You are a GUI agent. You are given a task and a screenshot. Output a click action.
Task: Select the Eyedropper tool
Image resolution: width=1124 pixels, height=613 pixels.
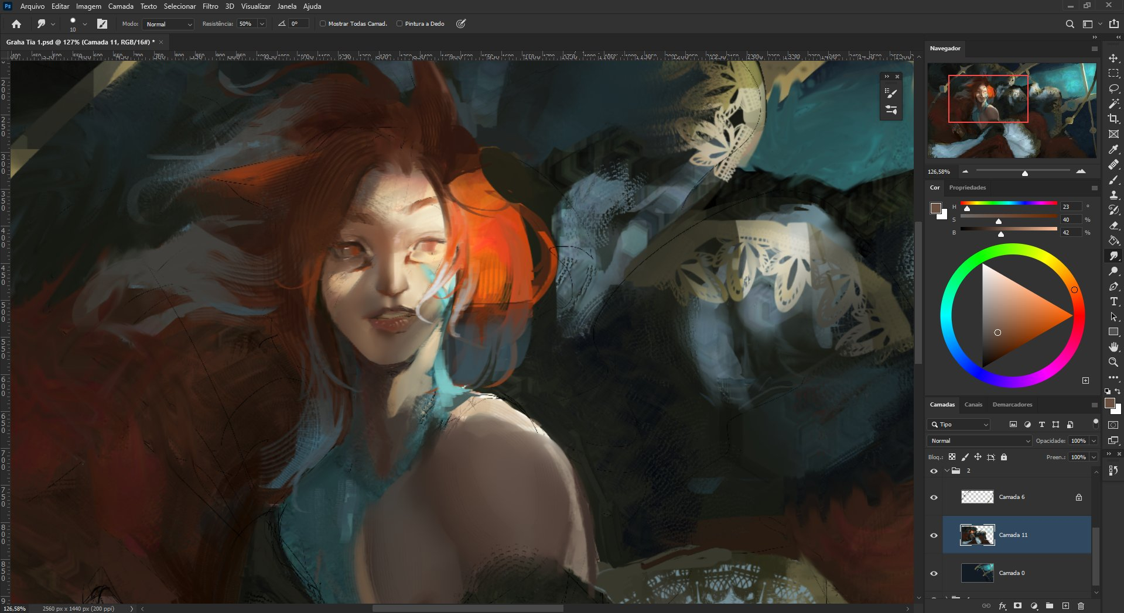(x=1113, y=149)
